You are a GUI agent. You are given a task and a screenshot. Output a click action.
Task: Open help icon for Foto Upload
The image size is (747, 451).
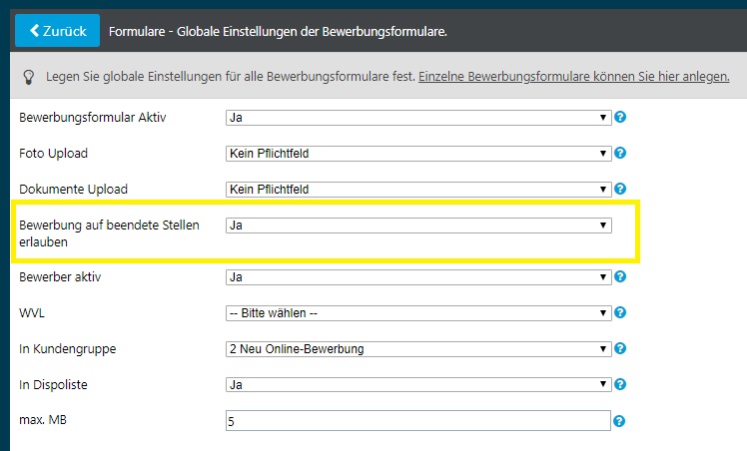pyautogui.click(x=620, y=153)
